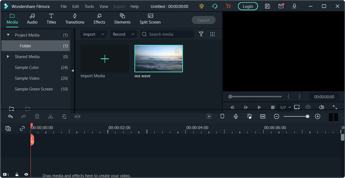
Task: Zoom out the timeline with minus icon
Action: (x=276, y=116)
